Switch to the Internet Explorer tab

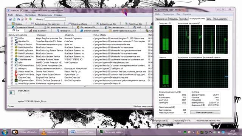90,31
